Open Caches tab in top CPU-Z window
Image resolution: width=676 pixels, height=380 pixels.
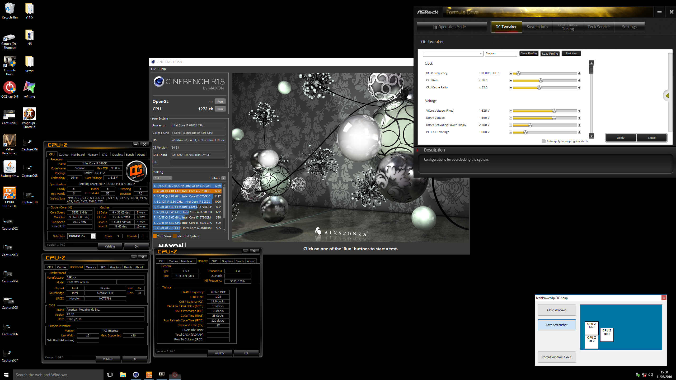pos(63,155)
